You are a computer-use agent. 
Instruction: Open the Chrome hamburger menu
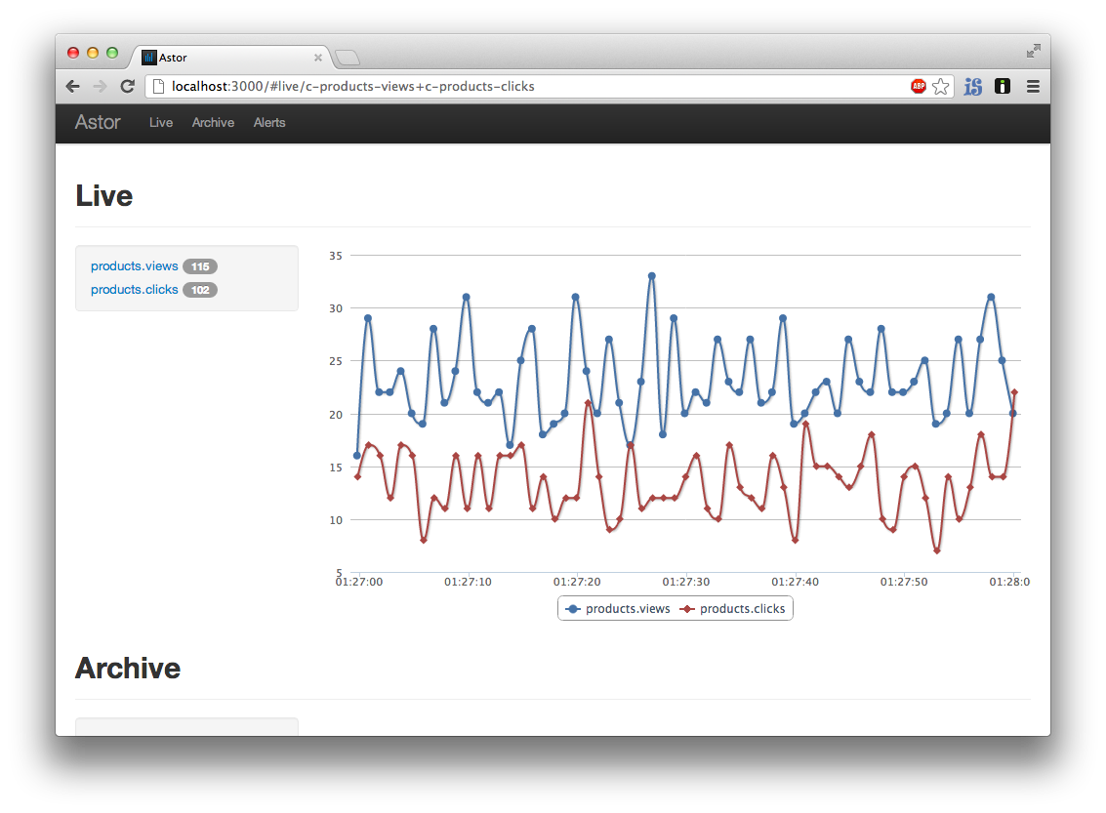coord(1033,86)
